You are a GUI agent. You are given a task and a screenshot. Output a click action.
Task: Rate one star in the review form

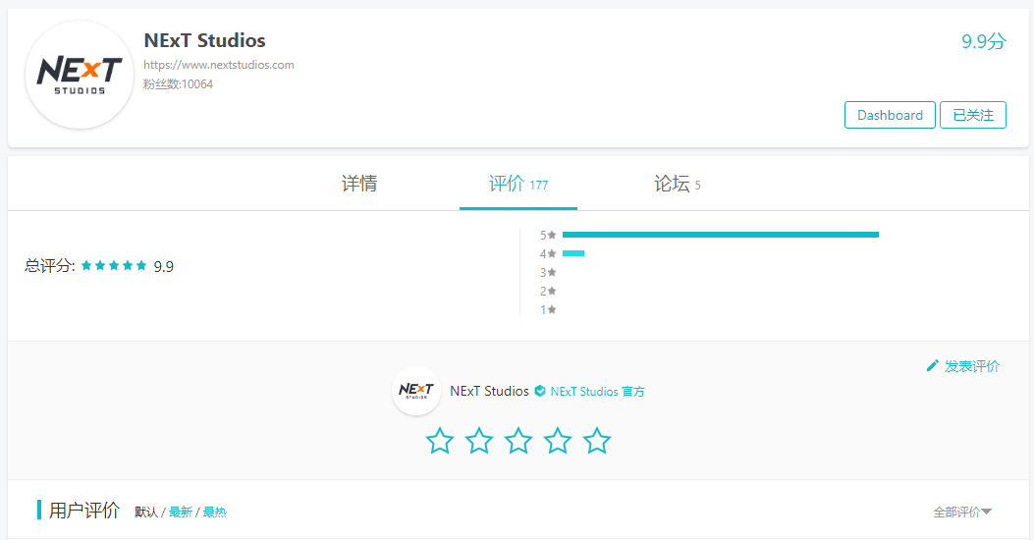coord(440,441)
